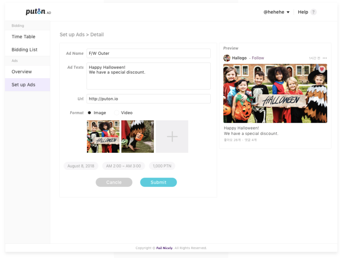Click the puton AD logo

tap(38, 12)
